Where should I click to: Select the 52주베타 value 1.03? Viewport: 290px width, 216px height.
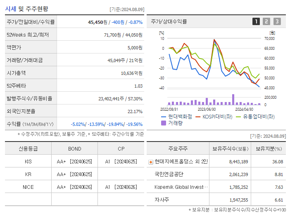click(x=138, y=86)
